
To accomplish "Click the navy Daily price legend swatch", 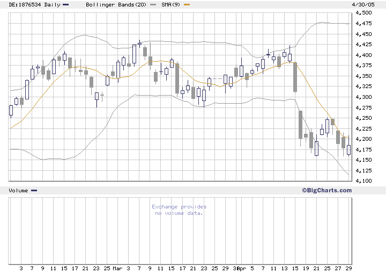I will click(x=66, y=4).
